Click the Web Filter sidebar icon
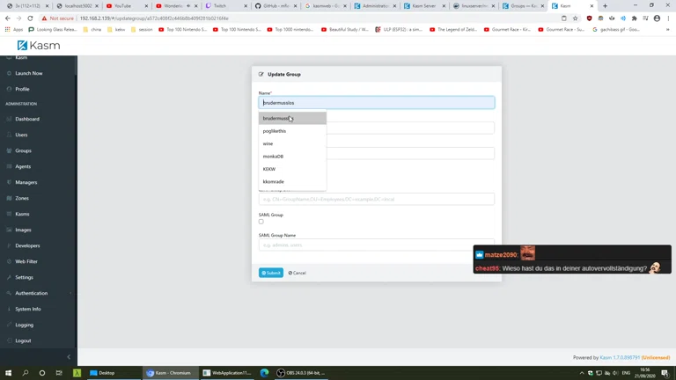Viewport: 676px width, 380px height. pos(9,261)
